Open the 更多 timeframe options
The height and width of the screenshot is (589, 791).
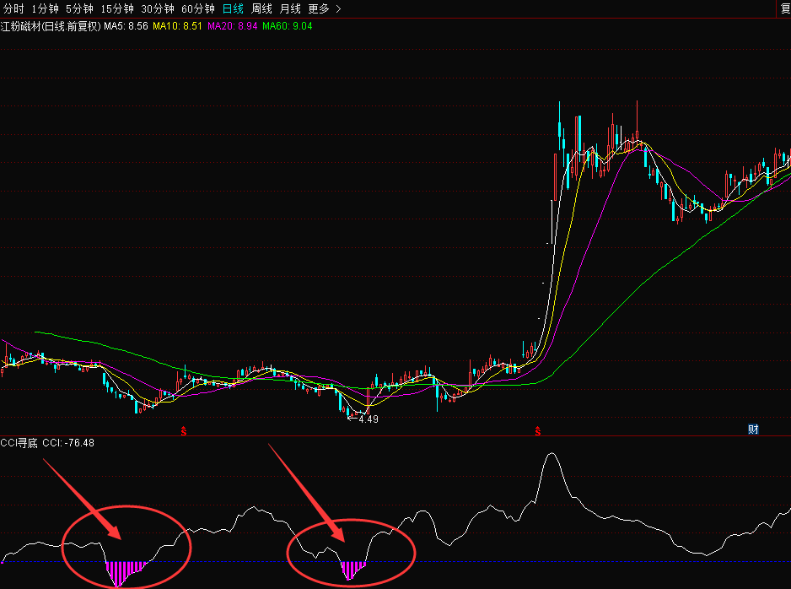[319, 8]
